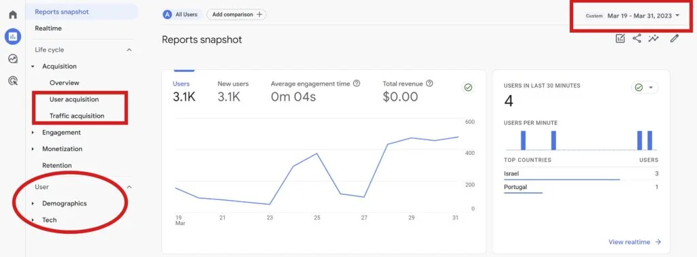Open the Home icon in left rail
This screenshot has width=697, height=257.
coord(13,15)
